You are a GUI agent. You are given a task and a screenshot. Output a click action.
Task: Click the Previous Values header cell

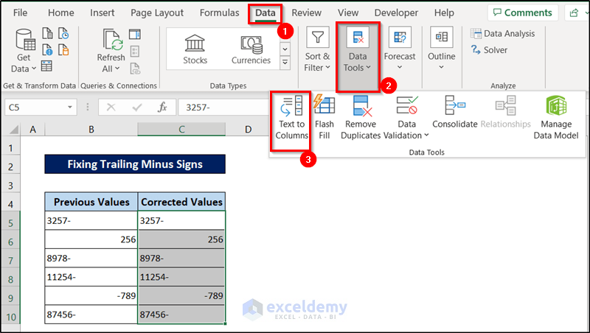[x=91, y=202]
